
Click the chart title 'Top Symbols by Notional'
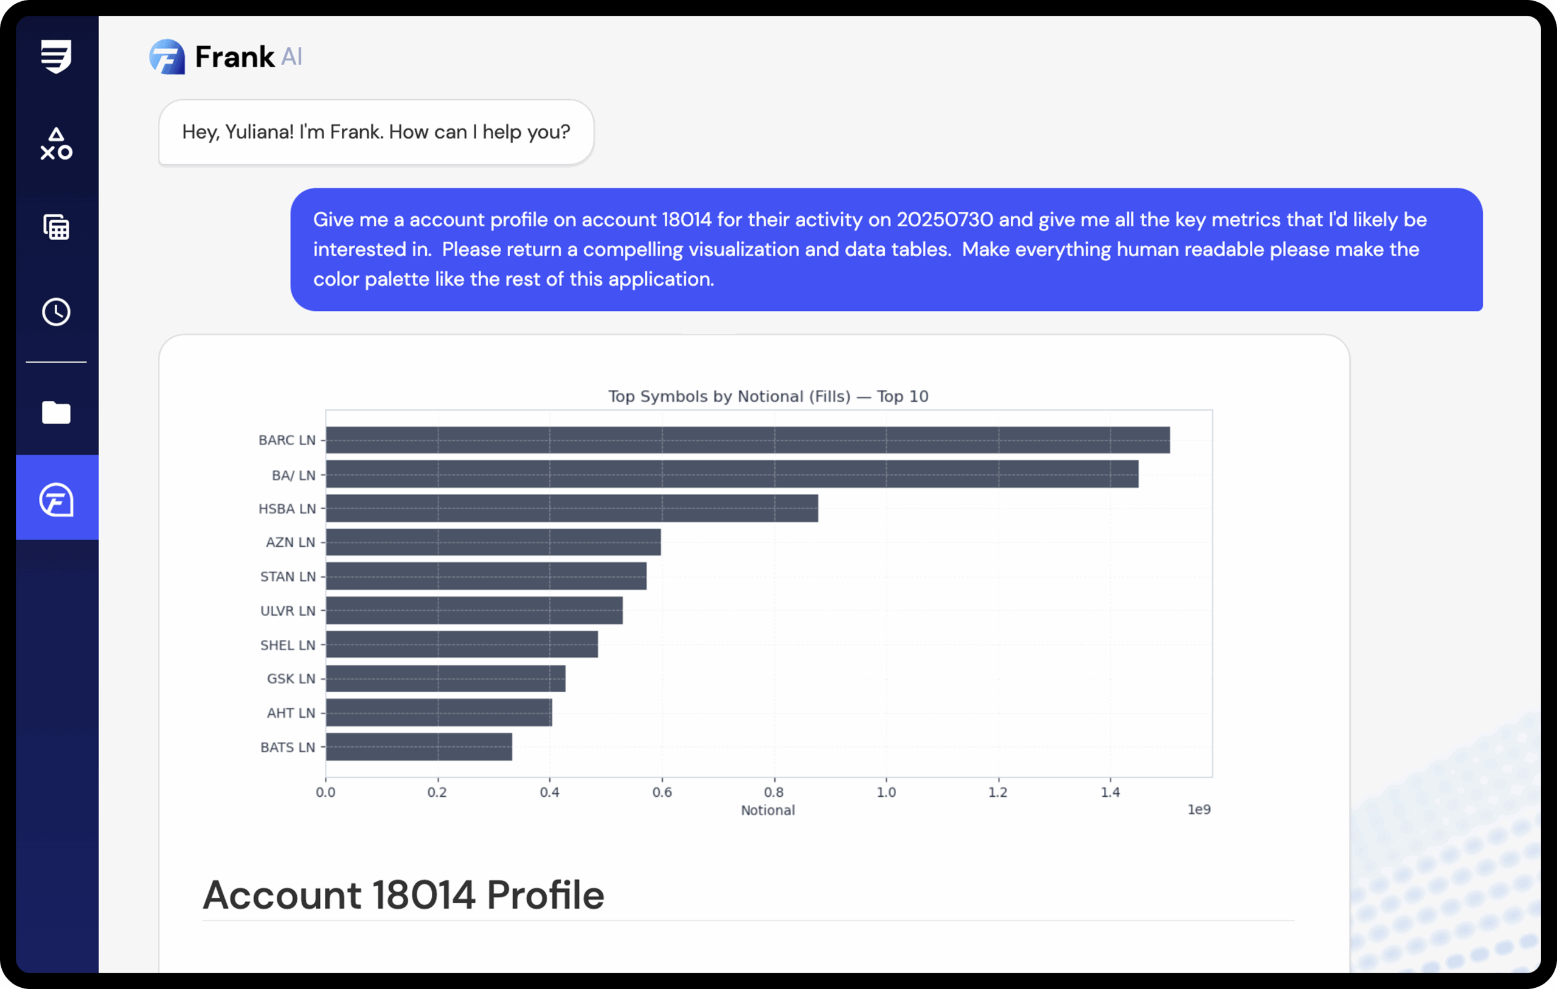[768, 397]
